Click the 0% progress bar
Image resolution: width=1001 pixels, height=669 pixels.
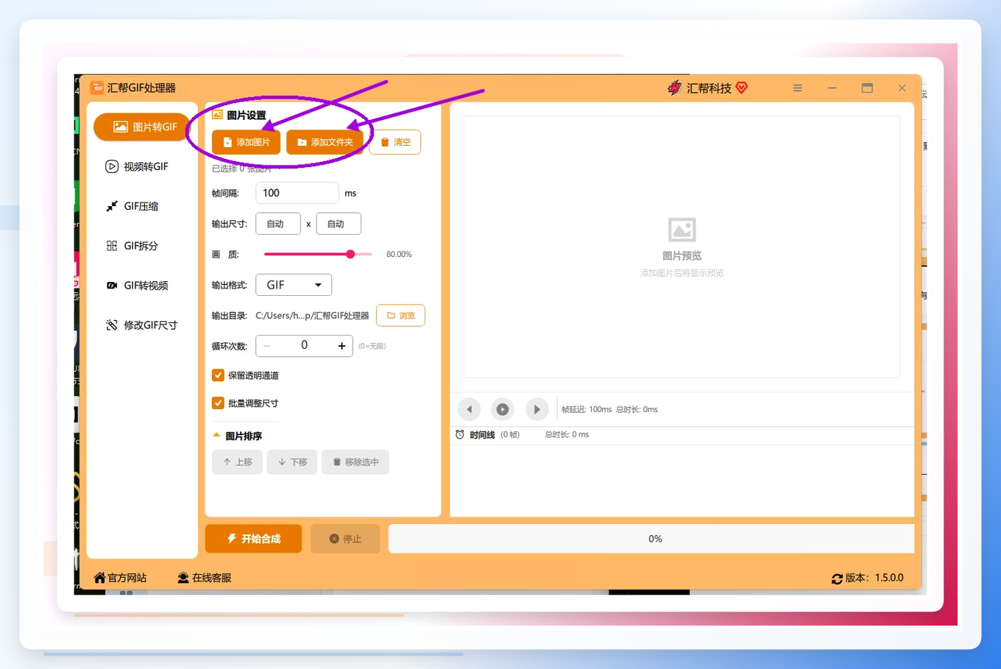pos(651,539)
